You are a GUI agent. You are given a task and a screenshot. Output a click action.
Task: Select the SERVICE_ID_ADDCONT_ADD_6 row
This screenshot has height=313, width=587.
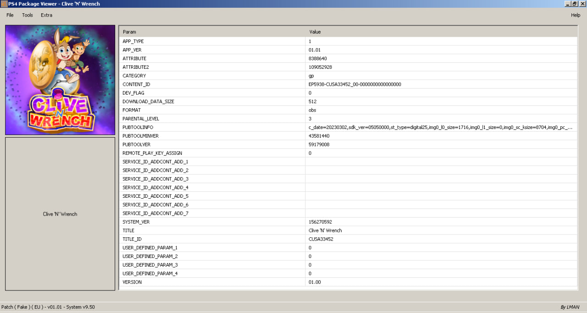click(349, 205)
